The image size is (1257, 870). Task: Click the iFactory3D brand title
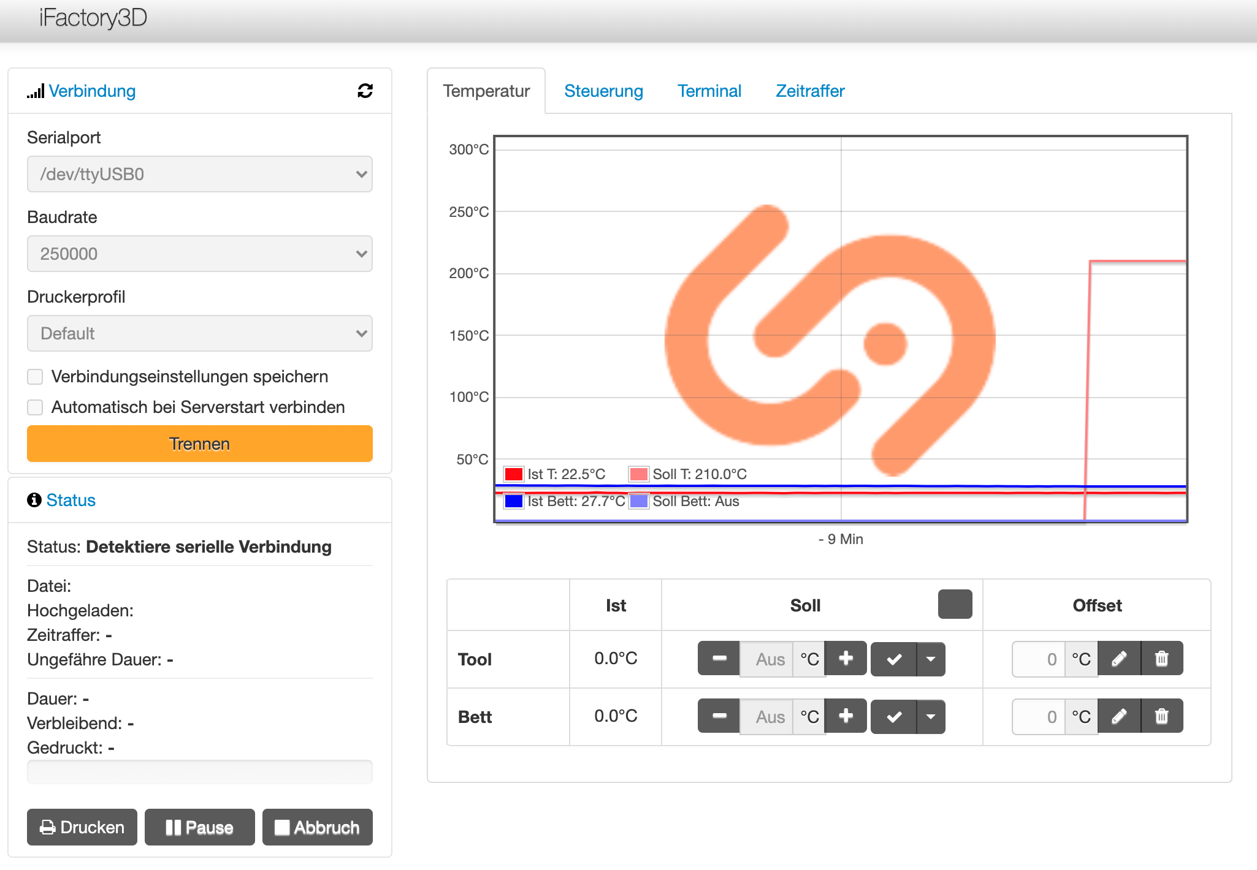(x=93, y=18)
